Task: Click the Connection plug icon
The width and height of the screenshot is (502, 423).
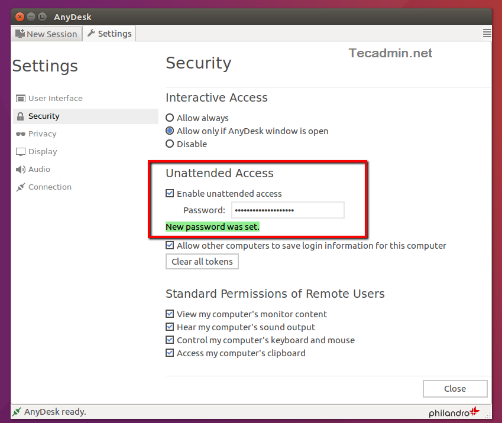Action: click(x=21, y=187)
